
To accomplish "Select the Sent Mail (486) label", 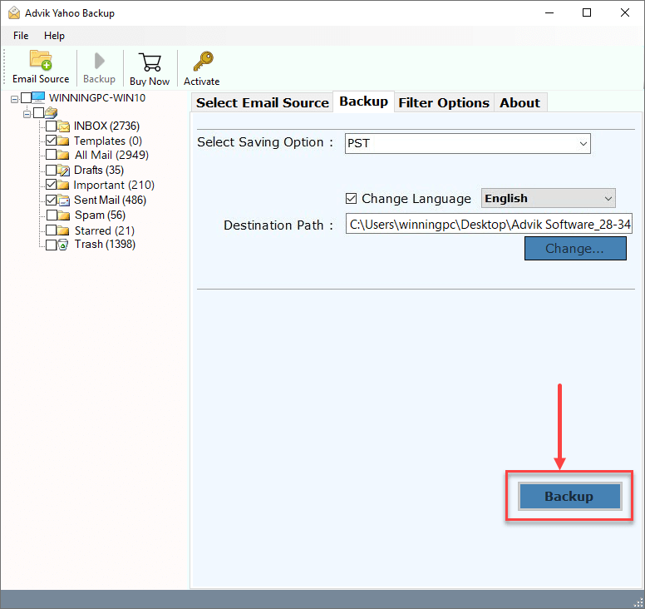I will point(110,201).
